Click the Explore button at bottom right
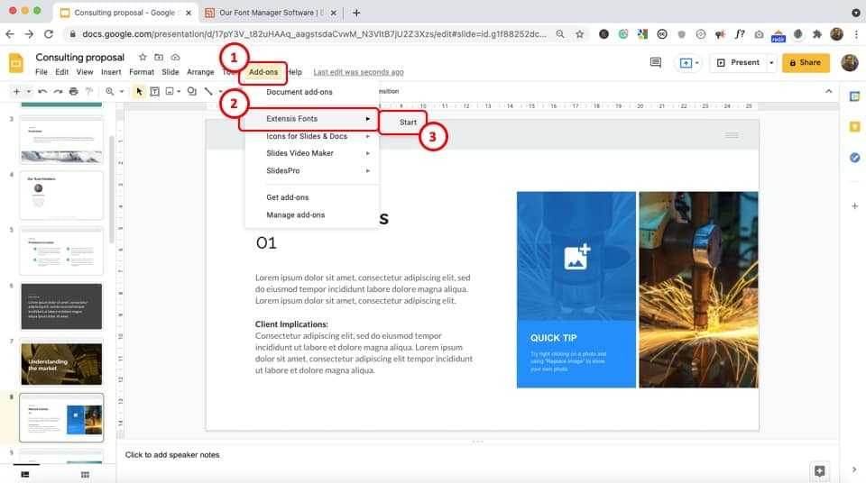This screenshot has width=866, height=483. (x=819, y=470)
